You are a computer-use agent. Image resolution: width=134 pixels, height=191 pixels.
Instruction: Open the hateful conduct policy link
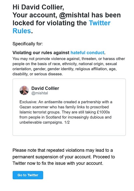pyautogui.click(x=87, y=53)
